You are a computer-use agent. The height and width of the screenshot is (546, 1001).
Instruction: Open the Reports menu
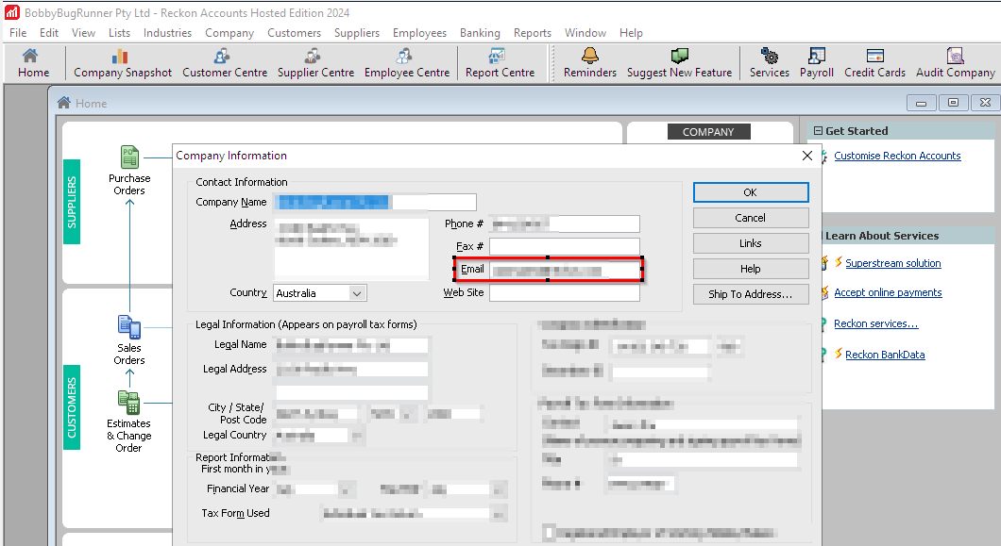click(532, 32)
